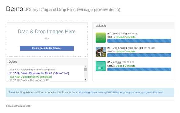Click the progress bar for jeet.jpg
Viewport: 180px width, 113px height.
click(139, 69)
